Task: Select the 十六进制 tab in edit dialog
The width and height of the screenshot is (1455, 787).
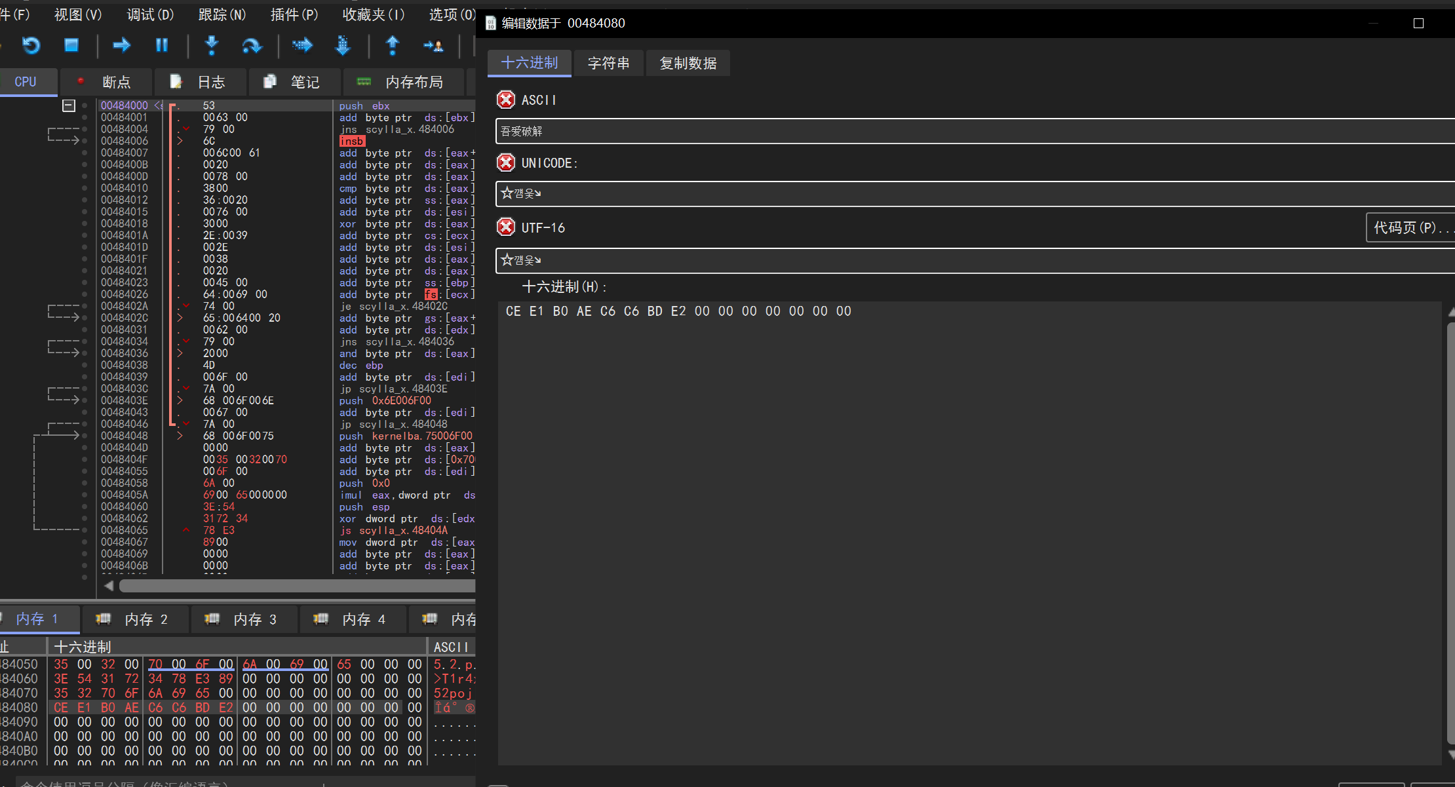Action: 530,63
